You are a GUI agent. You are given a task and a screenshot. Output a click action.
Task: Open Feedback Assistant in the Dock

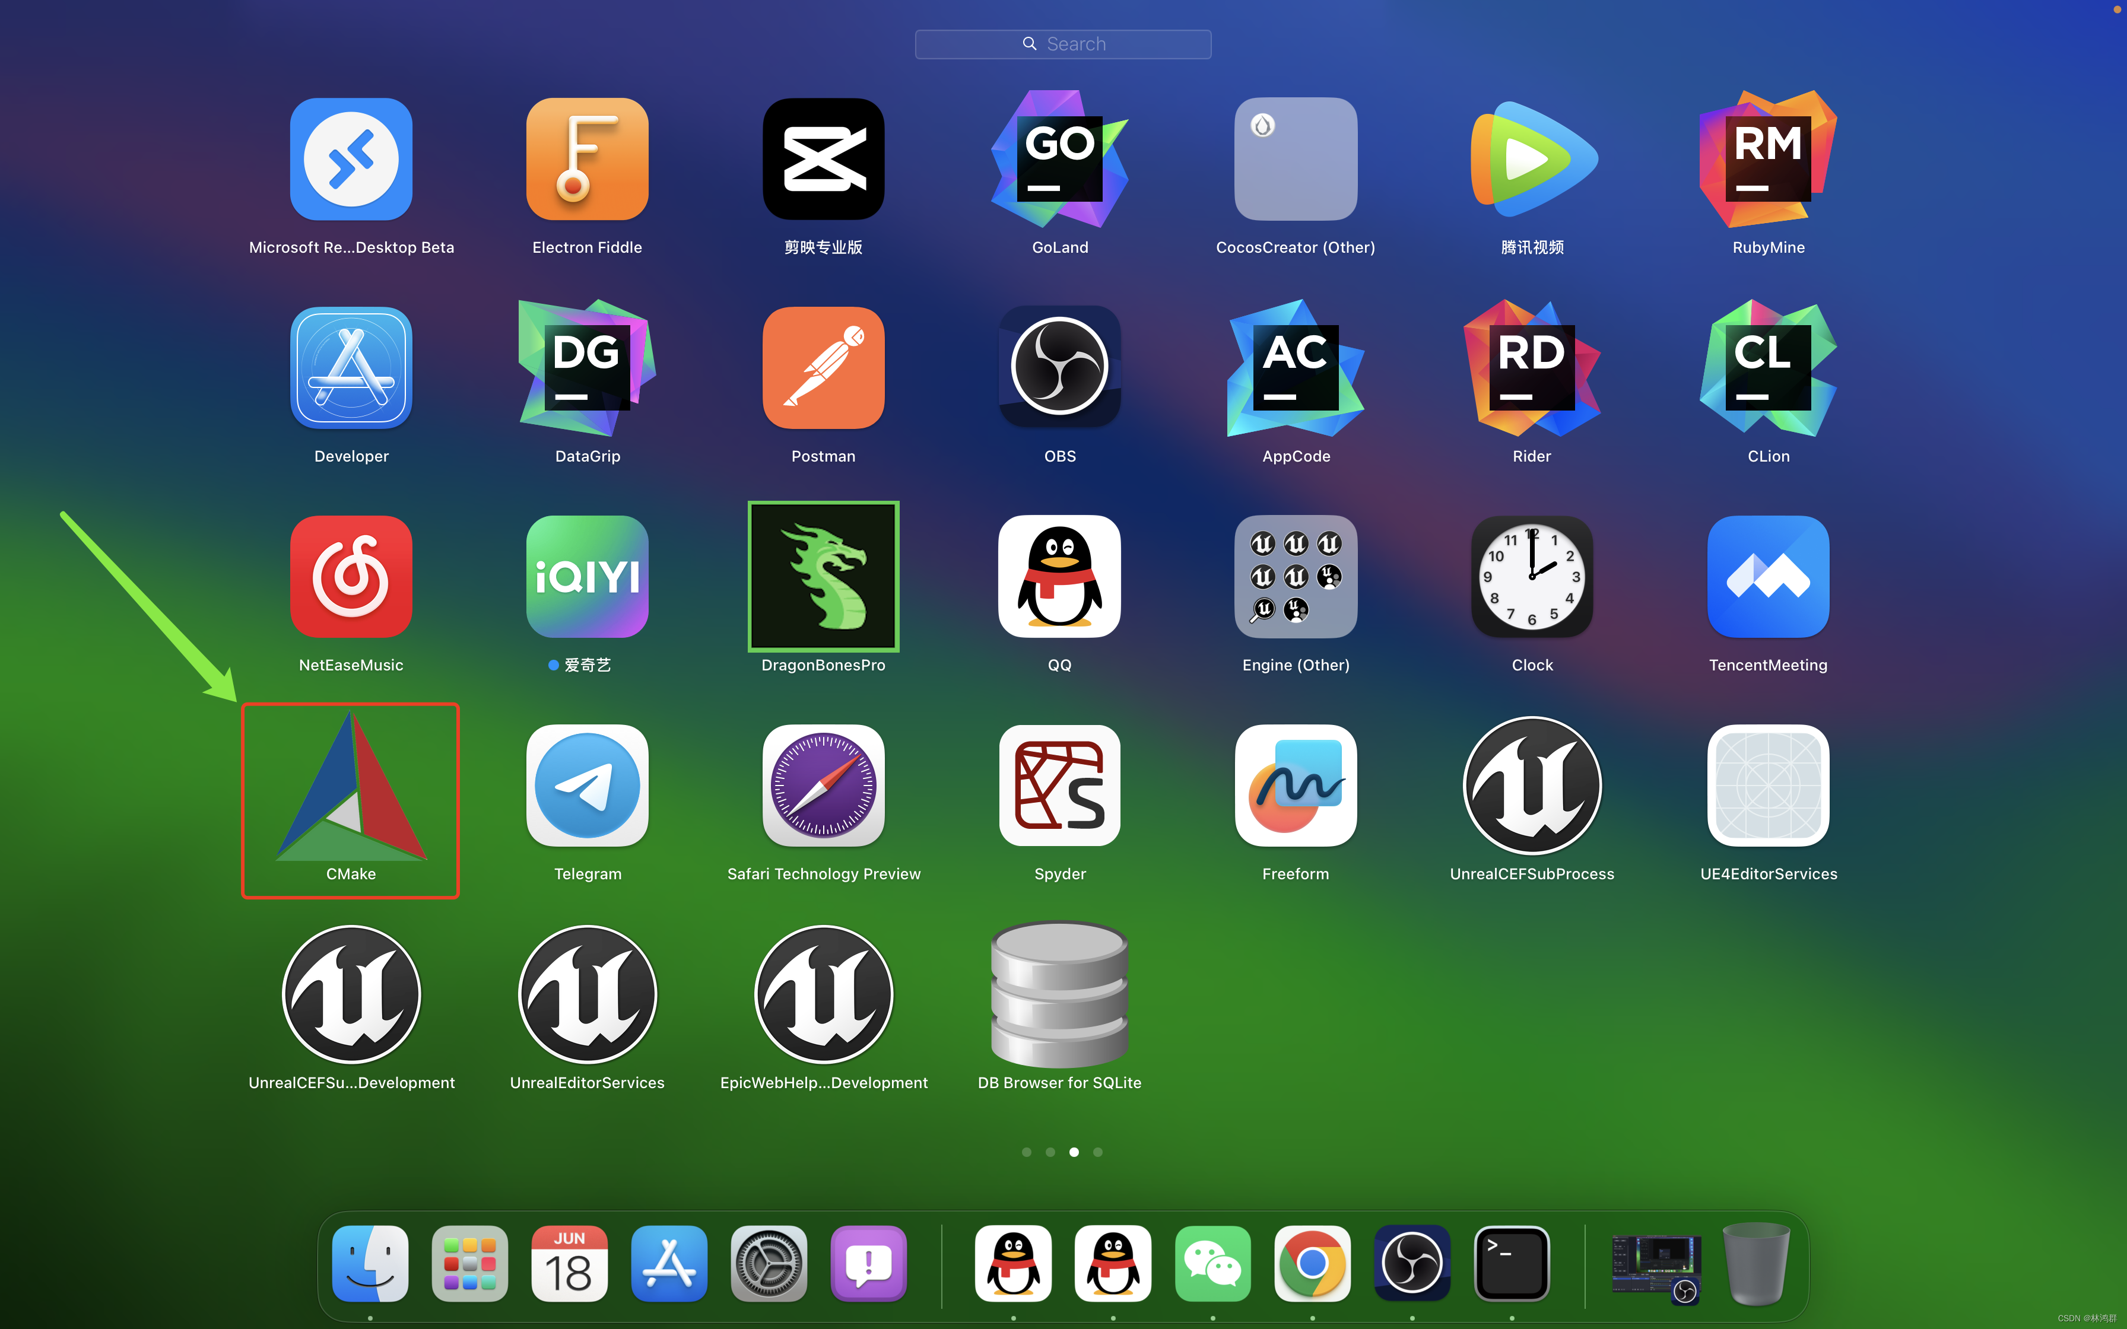(x=868, y=1263)
